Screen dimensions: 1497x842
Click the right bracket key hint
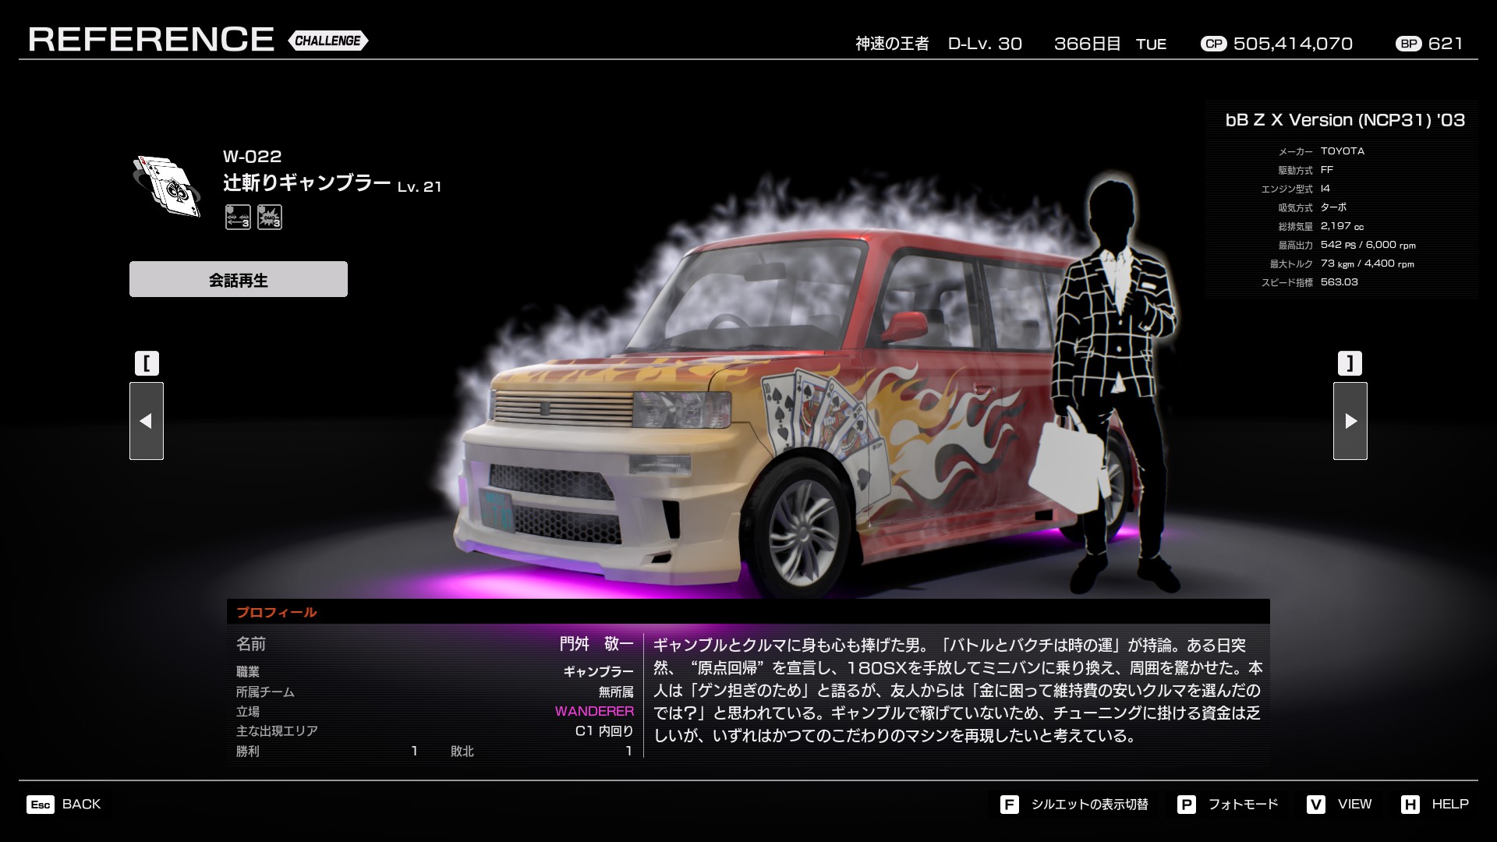click(x=1350, y=363)
